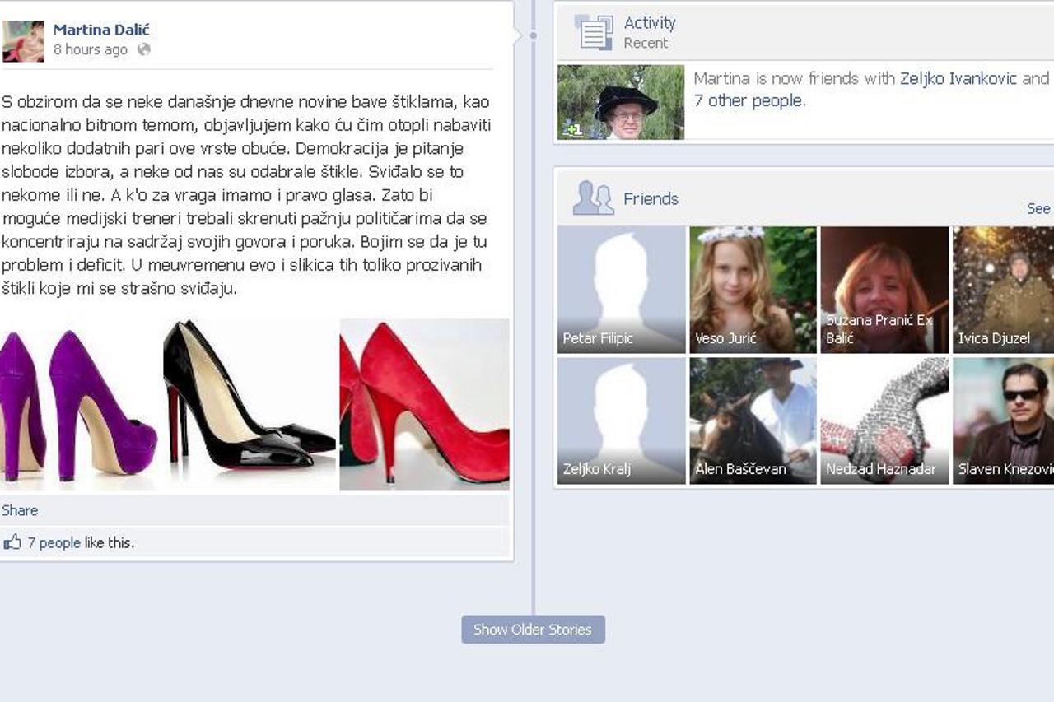
Task: Click the thumbs-up like icon
Action: click(12, 542)
